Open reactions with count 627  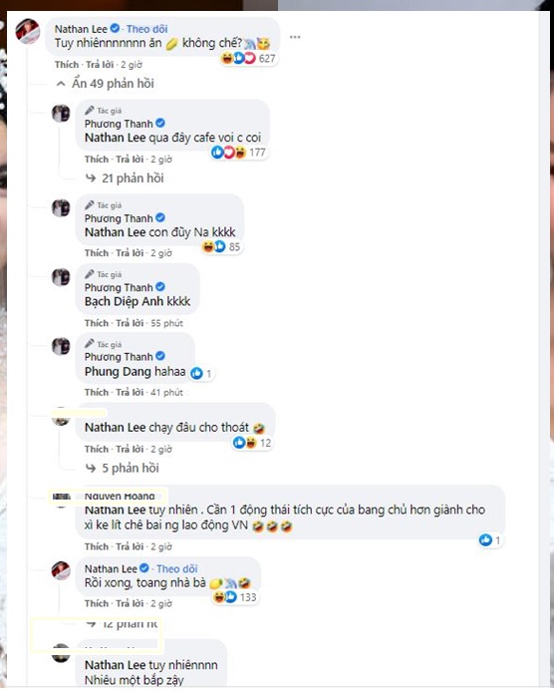[248, 58]
